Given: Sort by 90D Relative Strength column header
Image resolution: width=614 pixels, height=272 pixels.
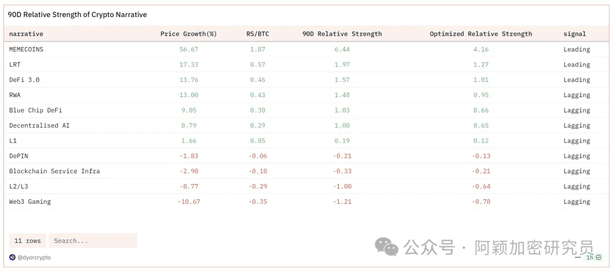Looking at the screenshot, I should (342, 34).
